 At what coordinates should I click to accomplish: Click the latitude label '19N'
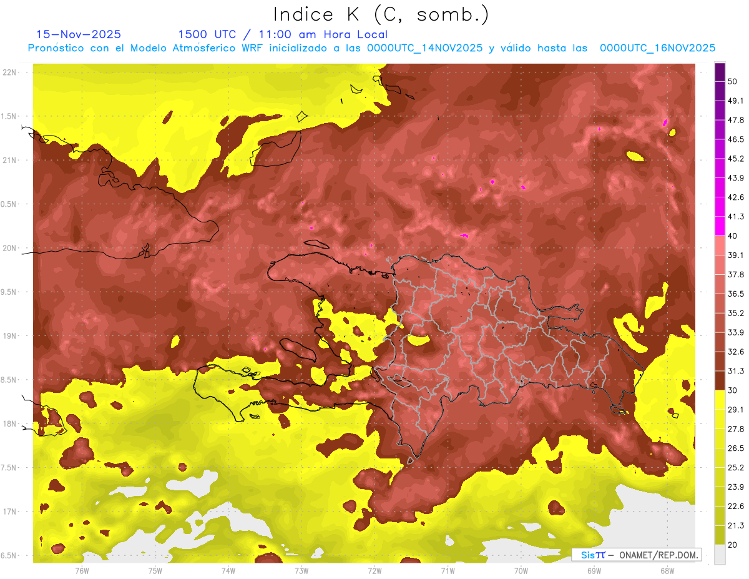[9, 336]
